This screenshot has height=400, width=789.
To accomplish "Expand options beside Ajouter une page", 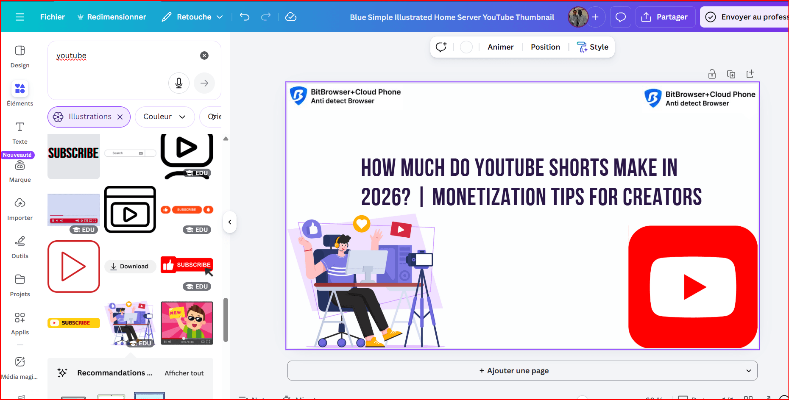I will 749,371.
